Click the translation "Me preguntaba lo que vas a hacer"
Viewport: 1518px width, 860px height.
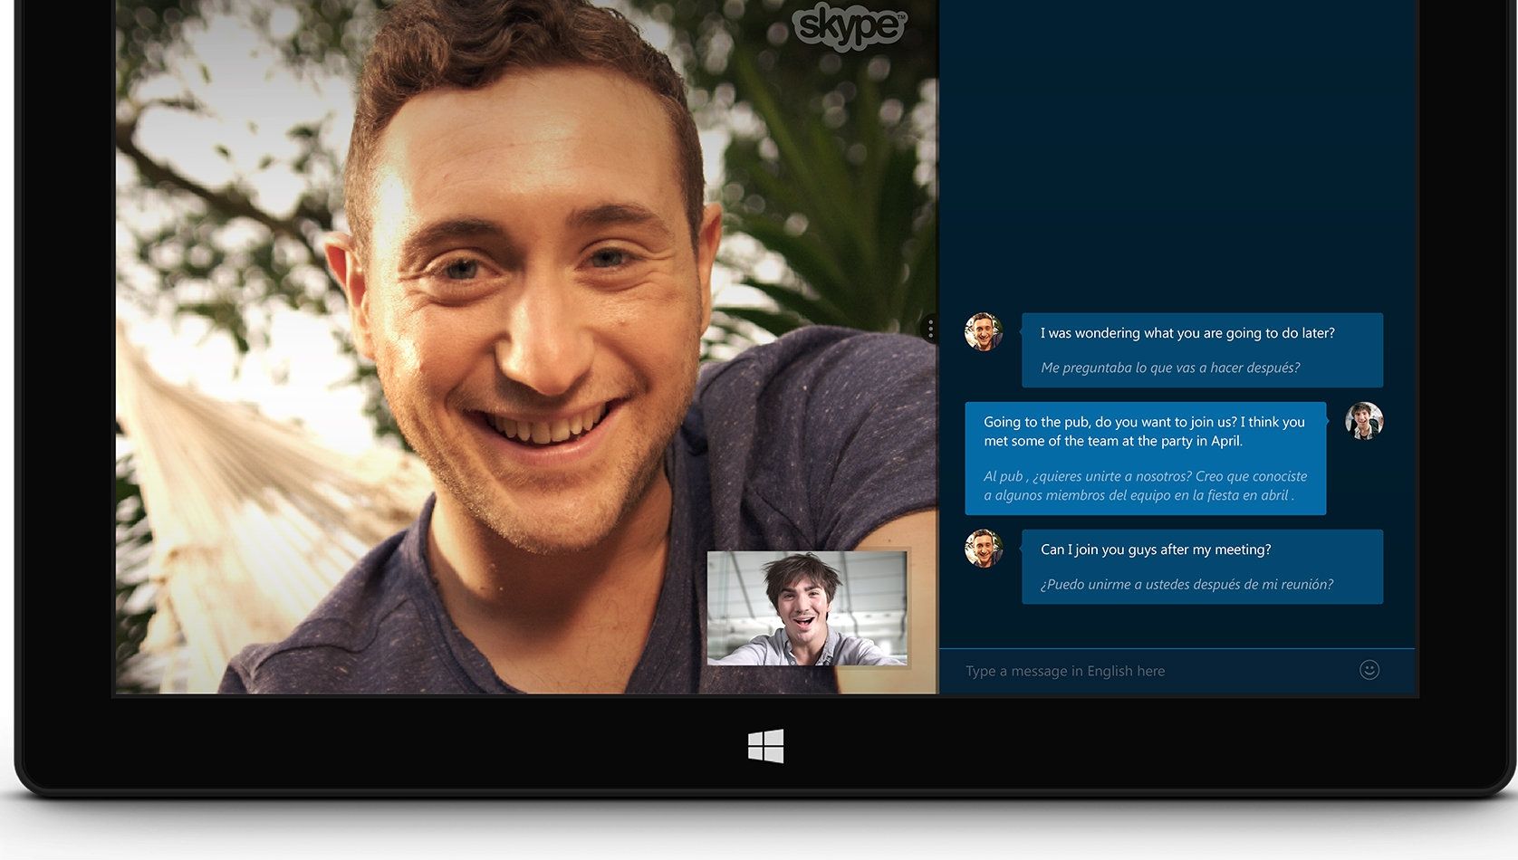1170,368
